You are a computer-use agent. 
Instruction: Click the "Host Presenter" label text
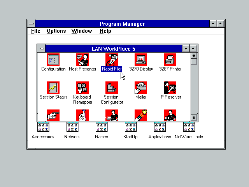pyautogui.click(x=82, y=69)
